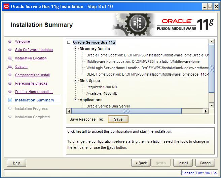Viewport: 221px width, 178px height.
Task: Click the Save response file button
Action: (x=118, y=119)
